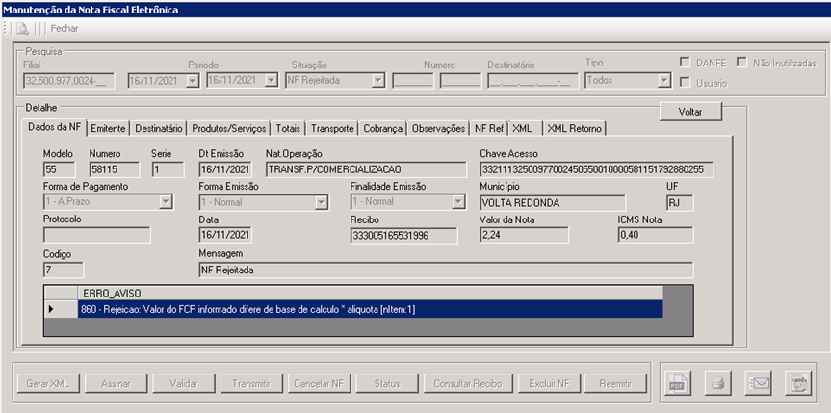Viewport: 831px width, 413px height.
Task: Open the XML tab
Action: point(525,128)
